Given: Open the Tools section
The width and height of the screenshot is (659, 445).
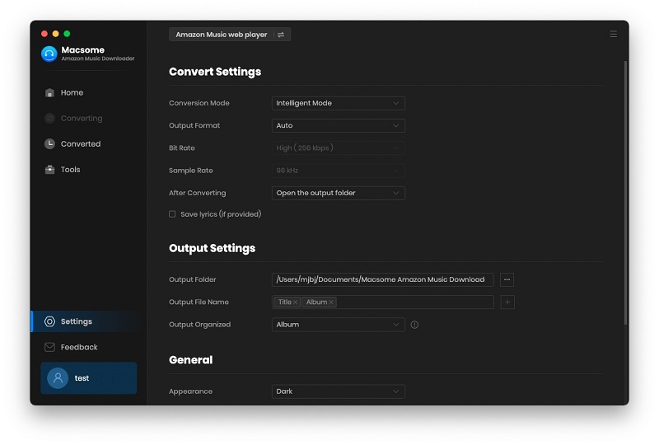Looking at the screenshot, I should click(x=70, y=170).
